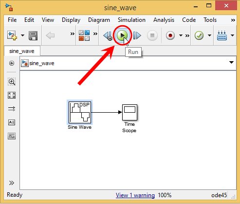This screenshot has width=240, height=204.
Task: Toggle the Sample Time Display arrows icon
Action: (x=12, y=109)
